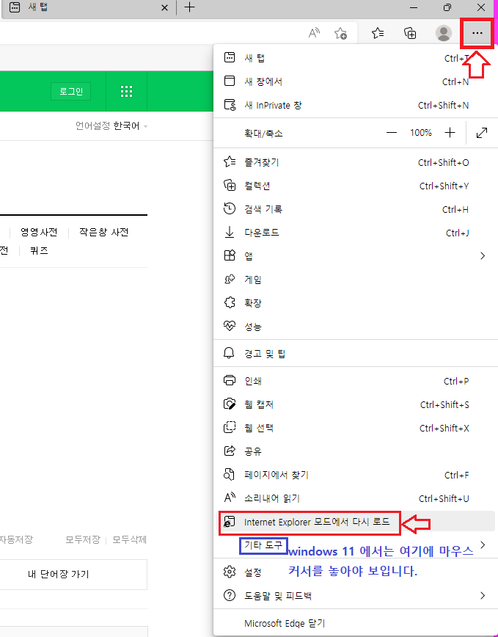Select 웹 캡처 menu entry
Image resolution: width=498 pixels, height=637 pixels.
click(354, 404)
